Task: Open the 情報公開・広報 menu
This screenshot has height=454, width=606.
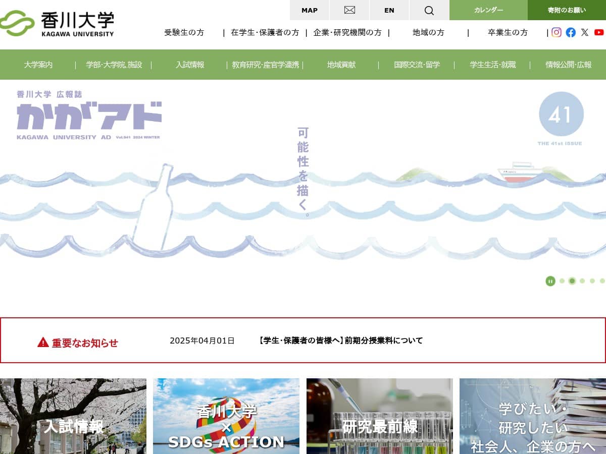Action: [x=569, y=65]
